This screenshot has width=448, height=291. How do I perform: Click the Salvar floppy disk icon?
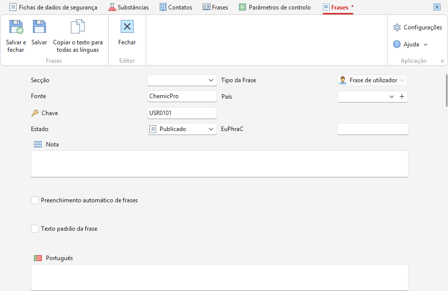(x=39, y=26)
